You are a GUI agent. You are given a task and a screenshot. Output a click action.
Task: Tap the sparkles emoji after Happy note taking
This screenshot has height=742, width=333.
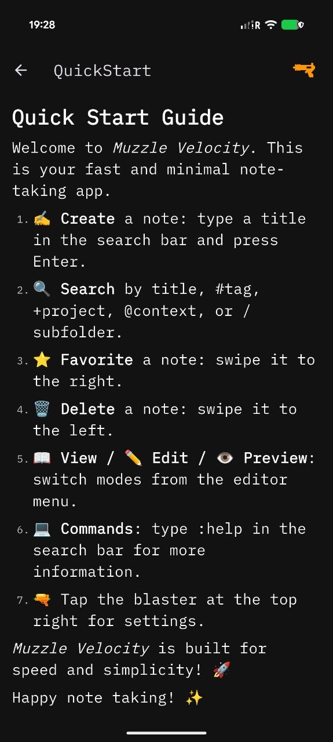pyautogui.click(x=194, y=697)
